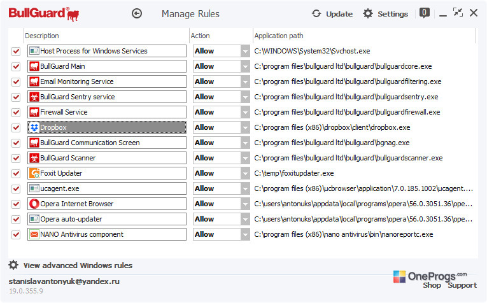
Task: Click the back arrow icon
Action: 137,13
